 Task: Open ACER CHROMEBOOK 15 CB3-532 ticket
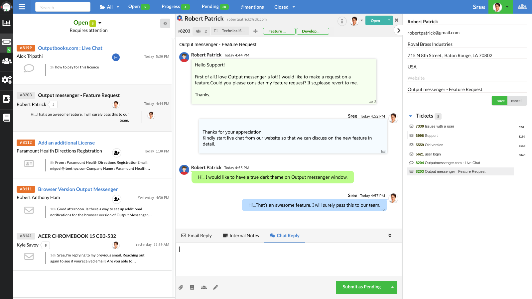click(77, 236)
